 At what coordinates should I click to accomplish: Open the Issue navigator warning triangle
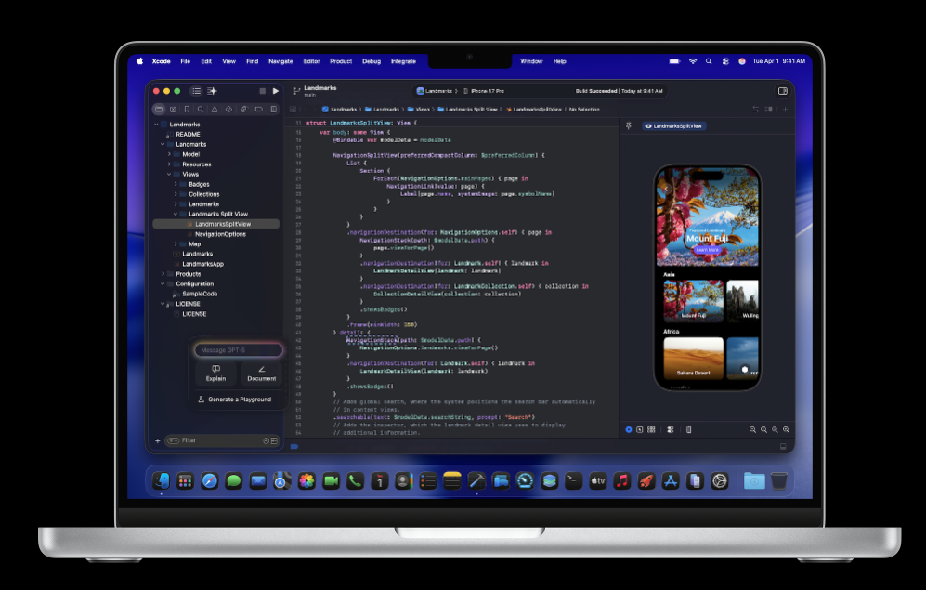[x=215, y=109]
